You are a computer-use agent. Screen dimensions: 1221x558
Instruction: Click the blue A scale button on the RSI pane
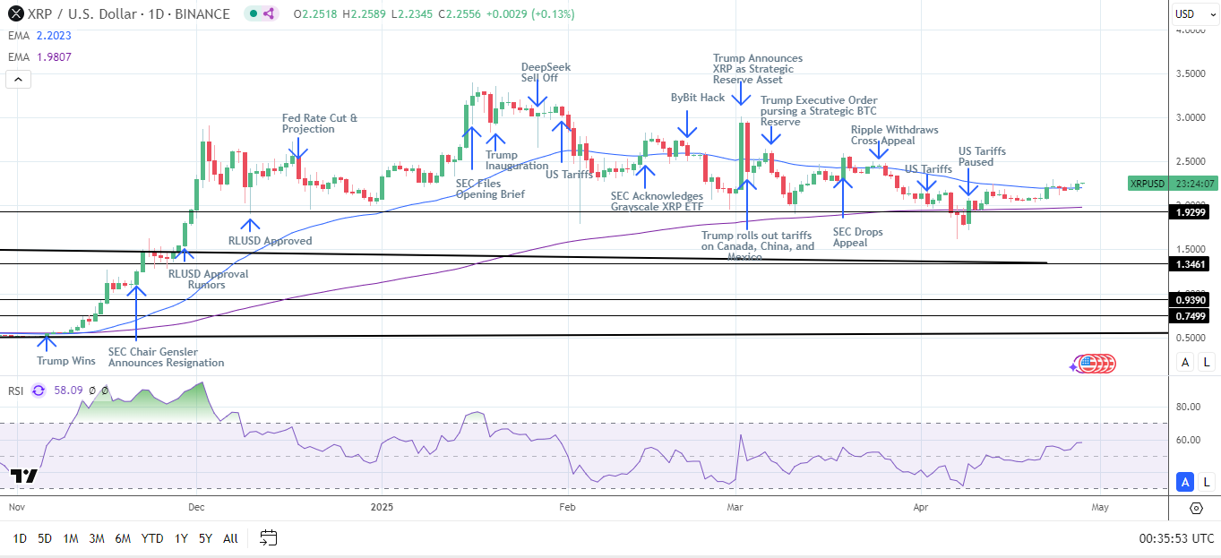coord(1184,481)
